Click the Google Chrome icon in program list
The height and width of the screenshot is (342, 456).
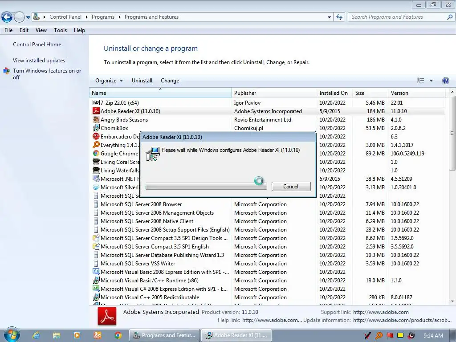click(96, 153)
